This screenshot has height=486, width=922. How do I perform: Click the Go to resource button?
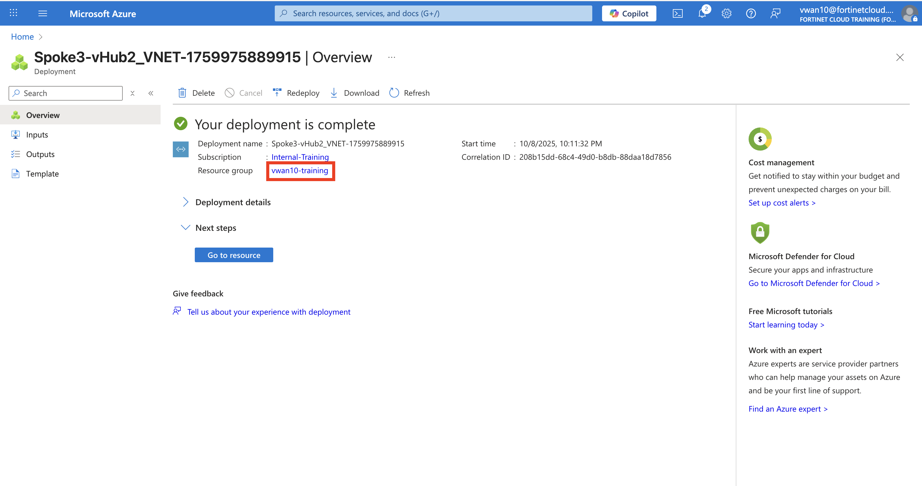(x=234, y=255)
